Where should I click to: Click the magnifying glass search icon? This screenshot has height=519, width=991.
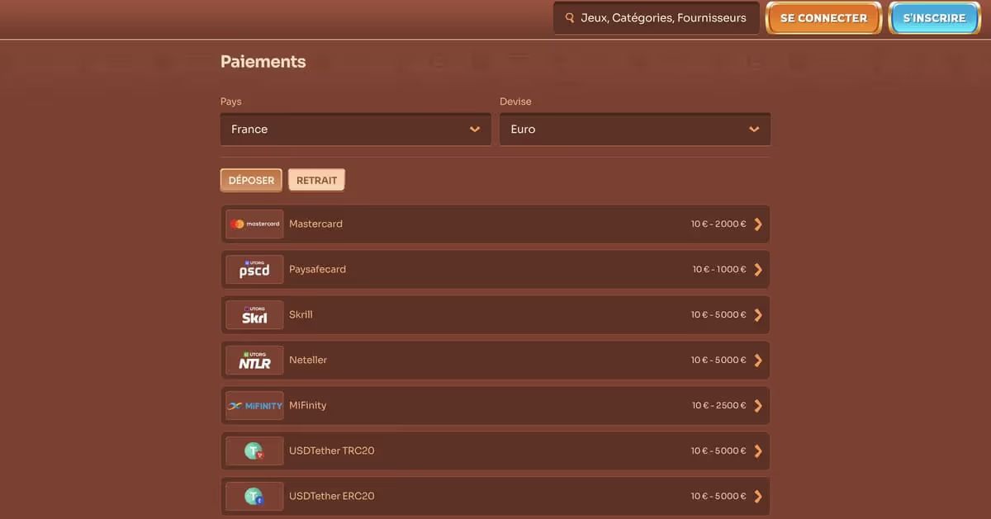click(568, 17)
